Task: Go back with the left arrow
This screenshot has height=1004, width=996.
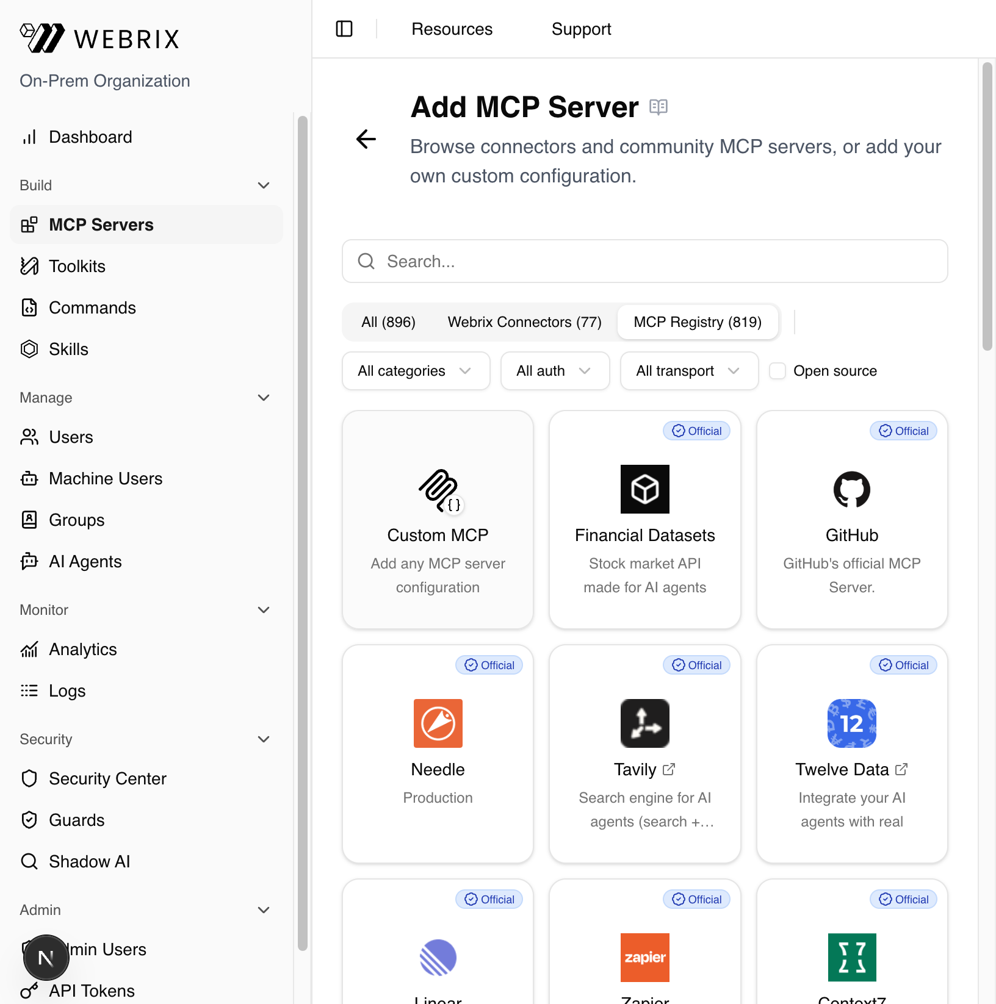Action: pos(366,139)
